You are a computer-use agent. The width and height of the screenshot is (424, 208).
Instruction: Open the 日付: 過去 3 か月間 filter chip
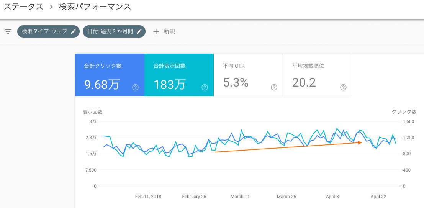(x=110, y=31)
